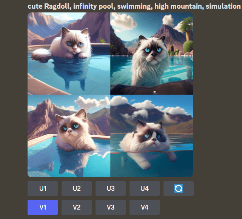Image resolution: width=242 pixels, height=219 pixels.
Task: Click the blue re-roll refresh icon
Action: (179, 188)
